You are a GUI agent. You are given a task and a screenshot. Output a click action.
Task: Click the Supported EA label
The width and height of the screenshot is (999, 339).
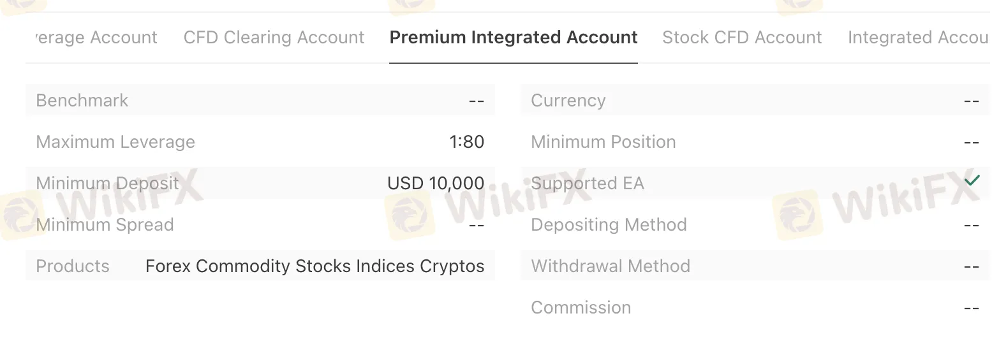tap(588, 184)
